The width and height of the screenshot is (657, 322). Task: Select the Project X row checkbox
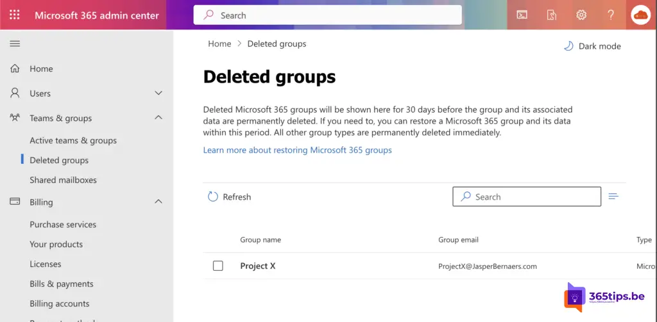coord(218,266)
